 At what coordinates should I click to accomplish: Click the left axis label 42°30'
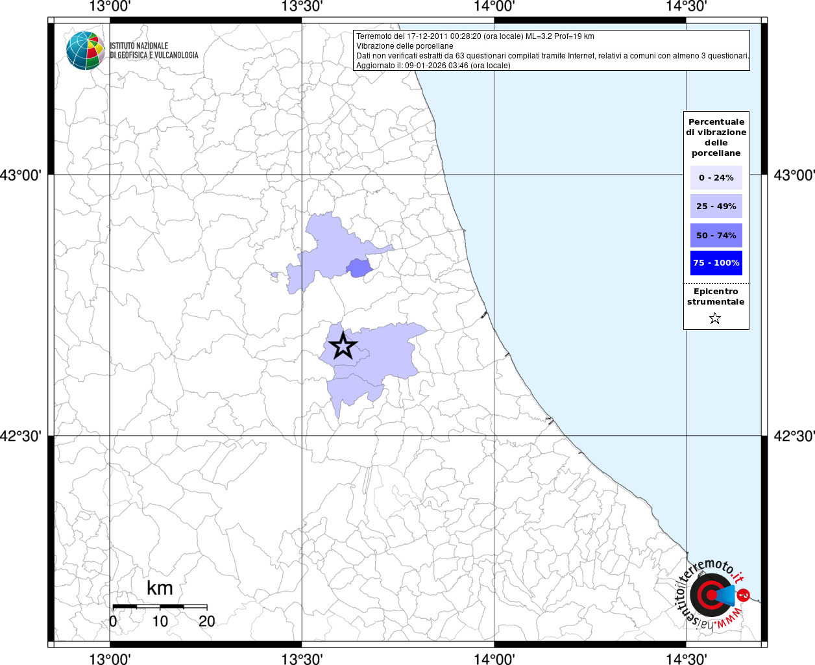21,436
